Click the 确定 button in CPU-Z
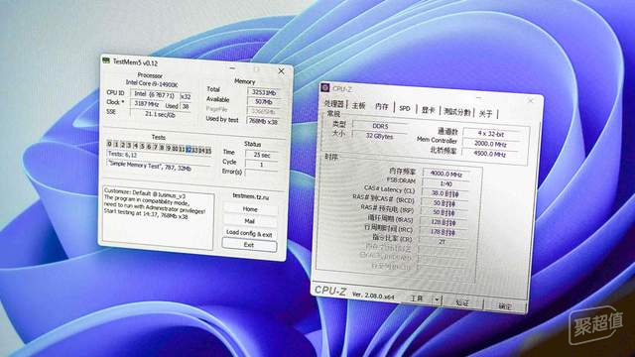The width and height of the screenshot is (635, 357). pos(505,306)
